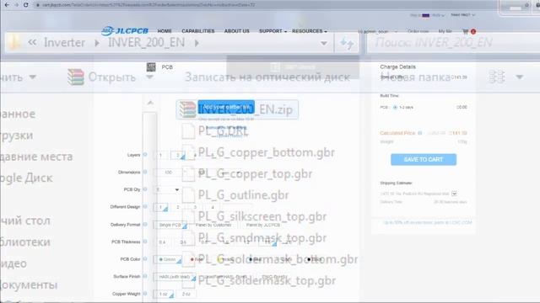Screen dimensions: 540x303
Task: Click the view layout icon in file dialog
Action: click(x=497, y=77)
